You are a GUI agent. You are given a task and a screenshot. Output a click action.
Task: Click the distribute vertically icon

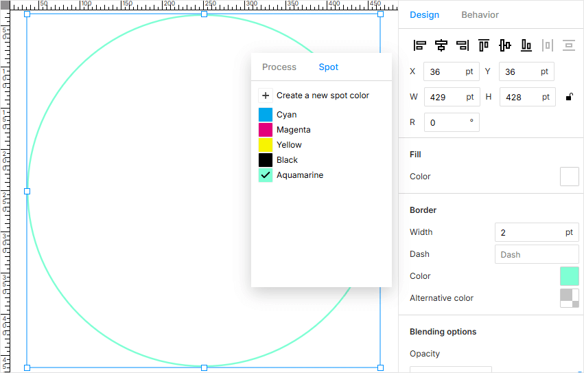point(569,45)
